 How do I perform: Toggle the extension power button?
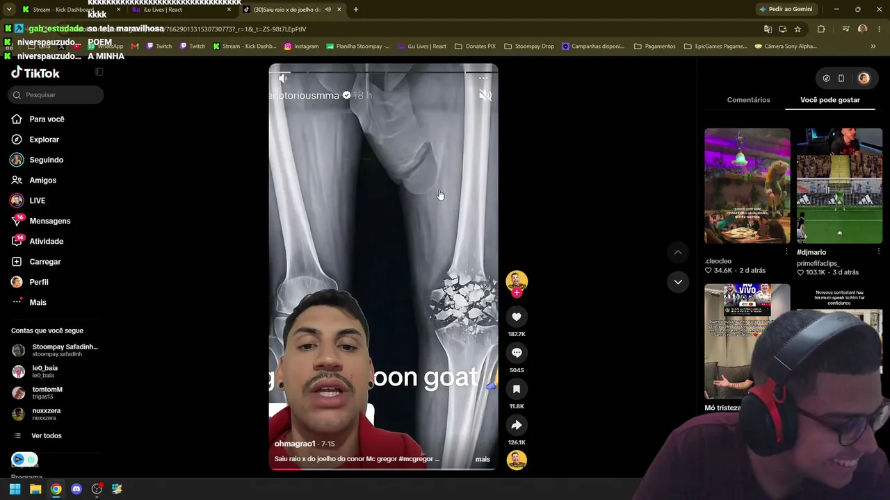coord(31,459)
